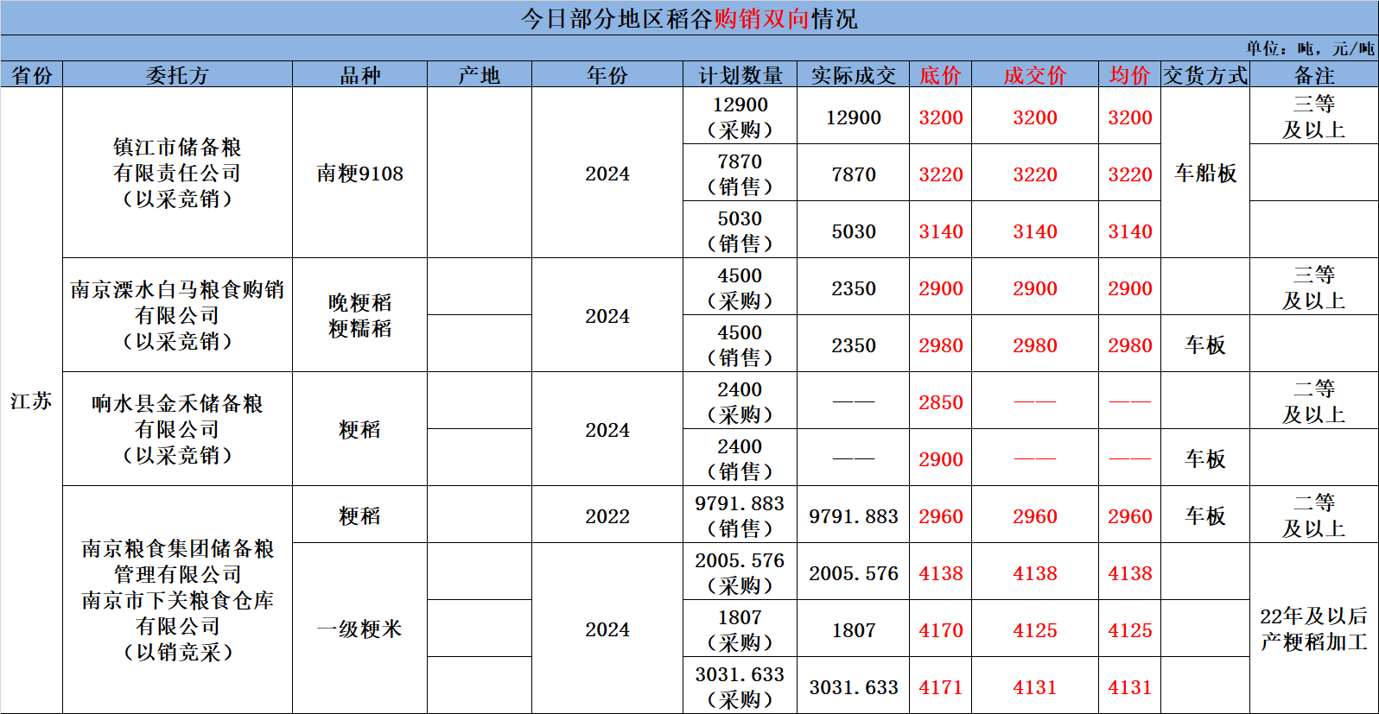
Task: Select 实际成交 value 7870
Action: tap(854, 174)
